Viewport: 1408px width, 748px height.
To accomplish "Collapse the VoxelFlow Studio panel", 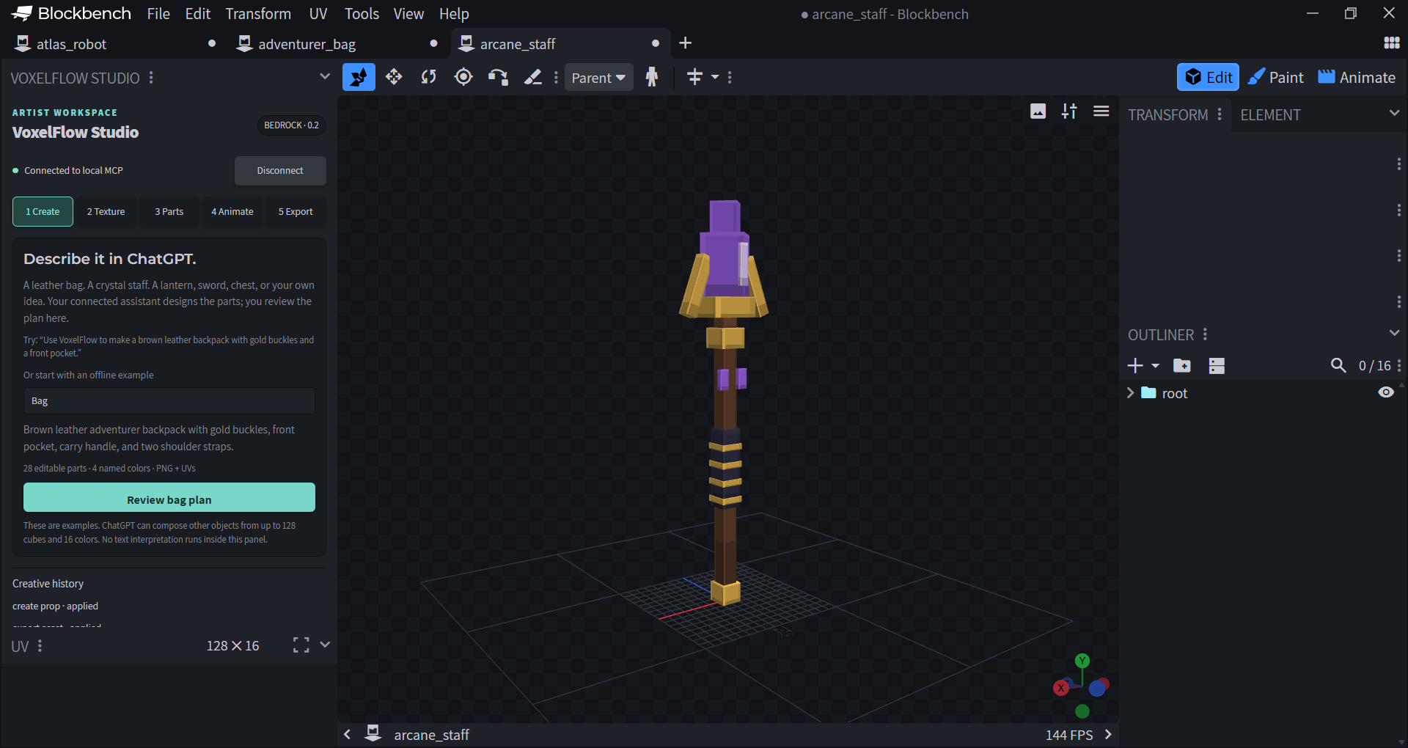I will [x=325, y=76].
